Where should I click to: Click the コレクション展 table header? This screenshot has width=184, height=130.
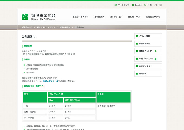[x=72, y=94]
